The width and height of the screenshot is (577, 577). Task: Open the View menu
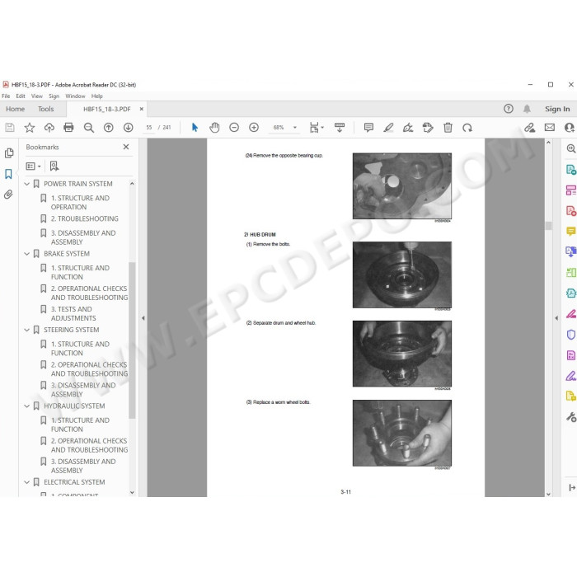(x=37, y=96)
